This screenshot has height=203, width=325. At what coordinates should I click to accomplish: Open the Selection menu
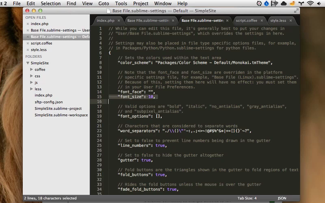click(x=50, y=4)
